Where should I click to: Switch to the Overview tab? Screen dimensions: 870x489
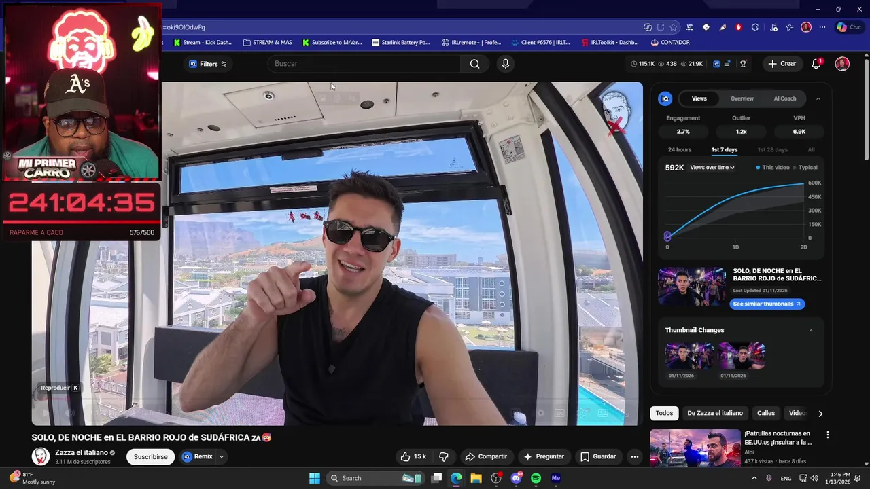coord(742,98)
